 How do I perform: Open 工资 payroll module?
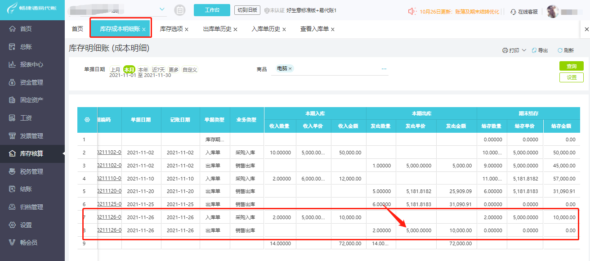click(x=26, y=118)
